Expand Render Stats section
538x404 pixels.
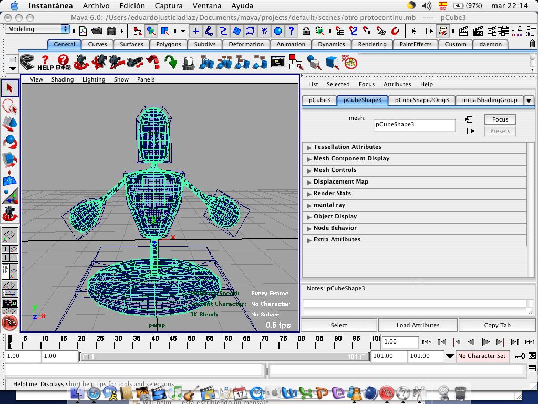point(415,194)
